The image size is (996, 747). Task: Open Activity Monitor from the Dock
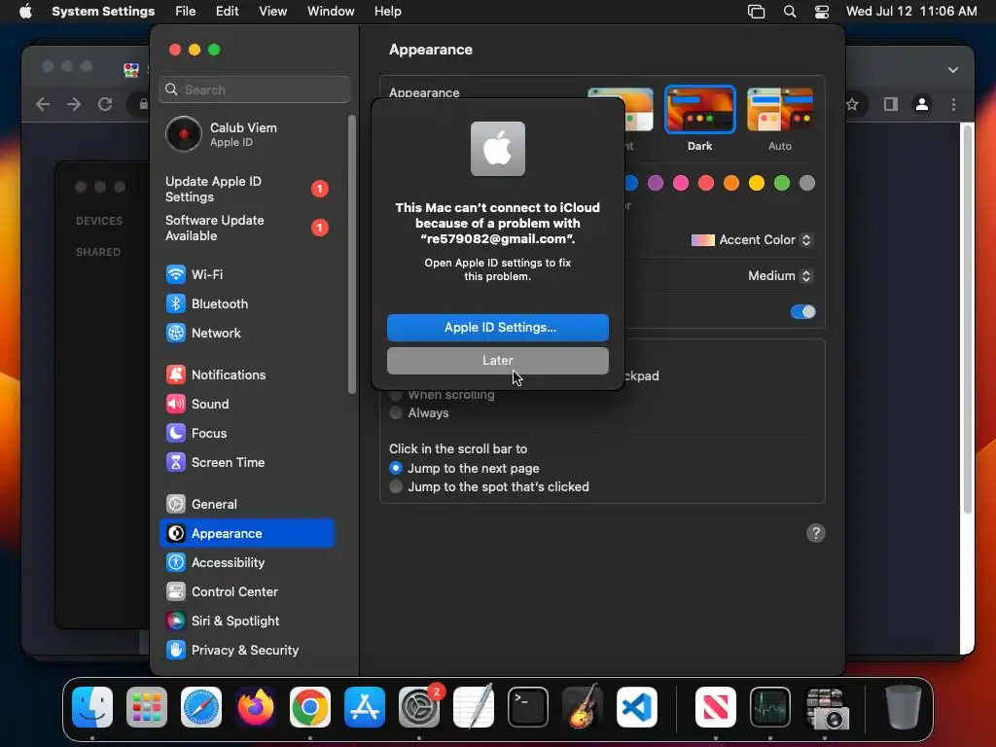[x=770, y=707]
